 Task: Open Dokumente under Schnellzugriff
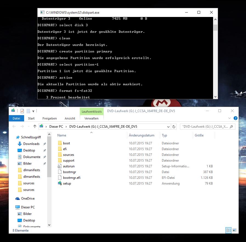tap(32, 157)
